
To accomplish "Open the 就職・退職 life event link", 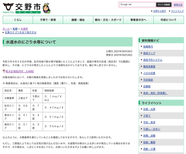I will tap(149, 136).
